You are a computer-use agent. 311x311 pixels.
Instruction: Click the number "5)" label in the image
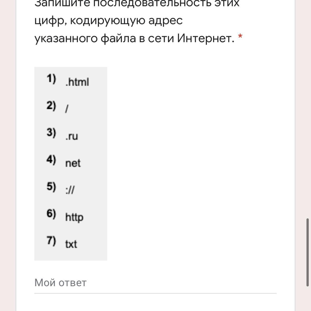[51, 187]
